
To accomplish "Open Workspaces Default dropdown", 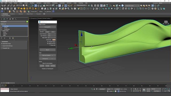I will coord(164,3).
